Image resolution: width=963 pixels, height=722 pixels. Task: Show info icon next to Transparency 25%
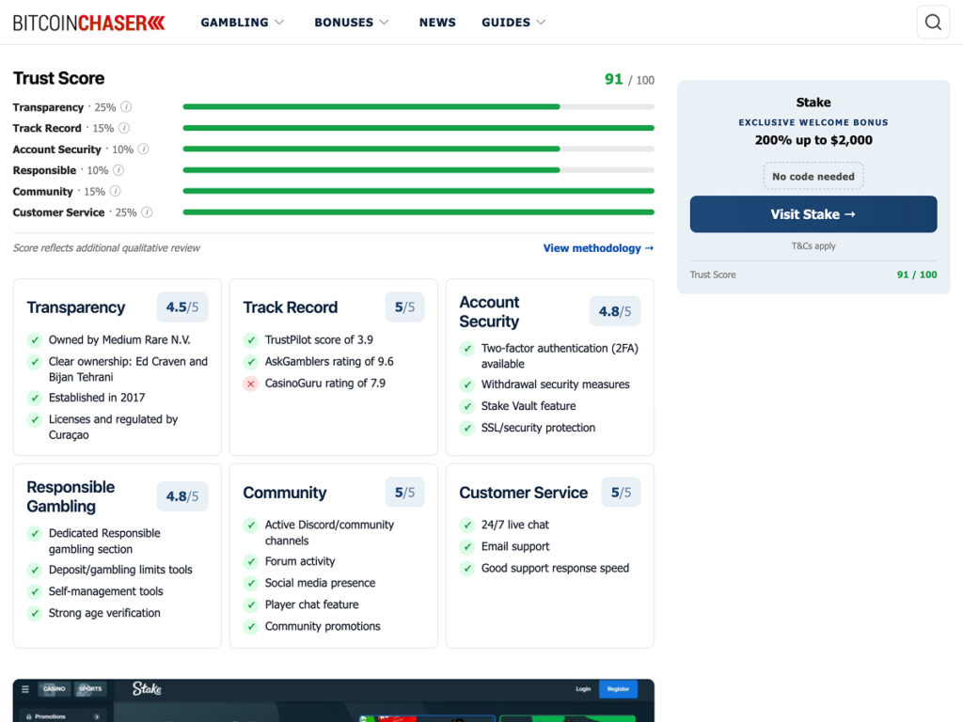point(126,107)
